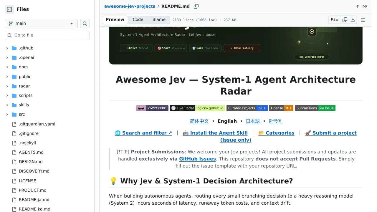Copy raw file contents
This screenshot has height=212, width=377.
(345, 20)
